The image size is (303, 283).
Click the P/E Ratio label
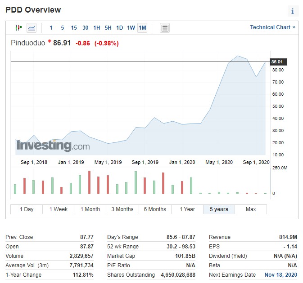pyautogui.click(x=118, y=265)
